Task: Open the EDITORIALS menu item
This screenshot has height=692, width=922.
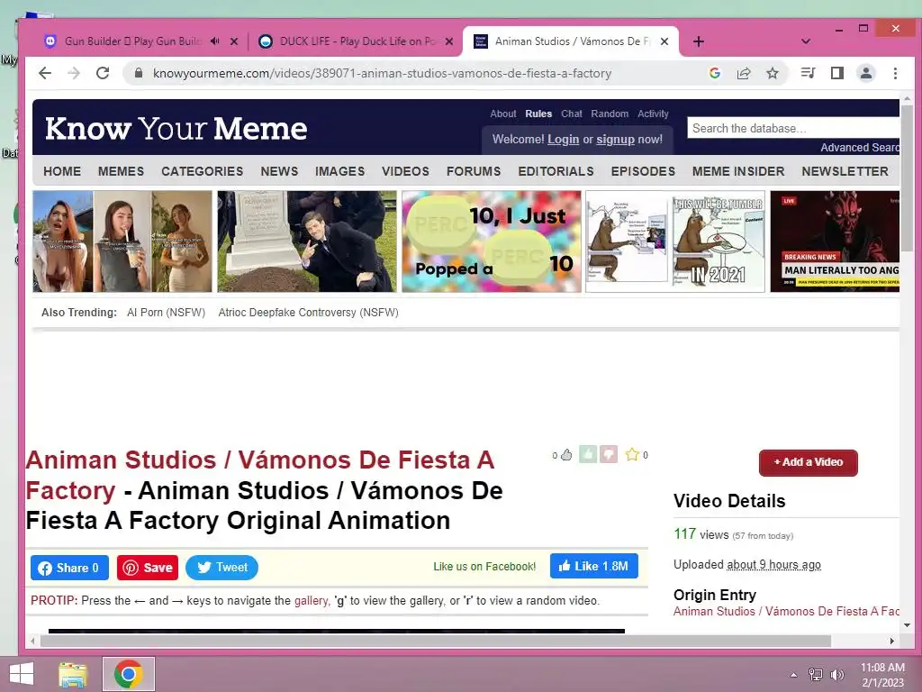Action: pyautogui.click(x=556, y=171)
